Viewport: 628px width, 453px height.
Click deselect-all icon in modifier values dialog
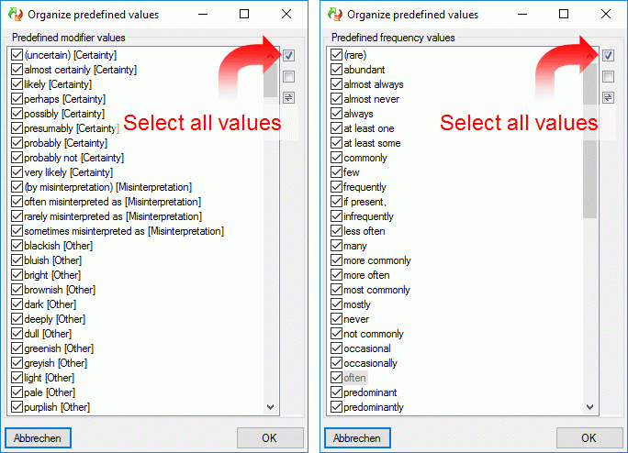coord(288,76)
